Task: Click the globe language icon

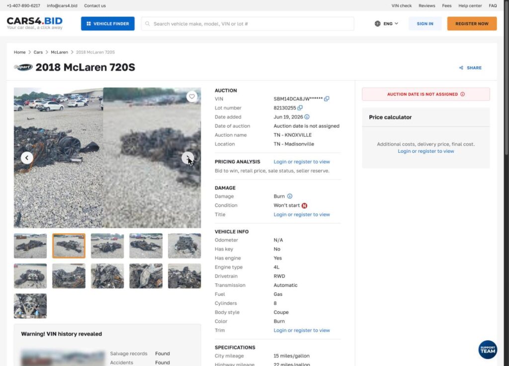Action: click(378, 24)
